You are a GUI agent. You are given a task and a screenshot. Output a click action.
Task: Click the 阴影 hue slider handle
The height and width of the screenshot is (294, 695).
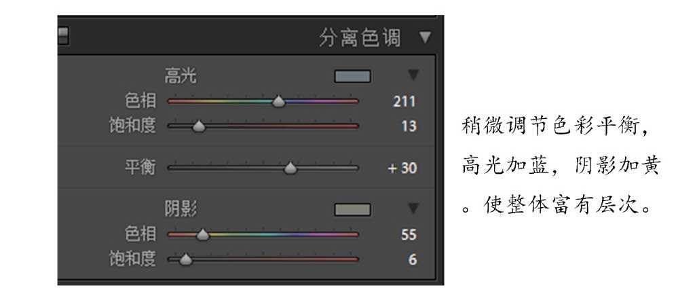point(202,236)
